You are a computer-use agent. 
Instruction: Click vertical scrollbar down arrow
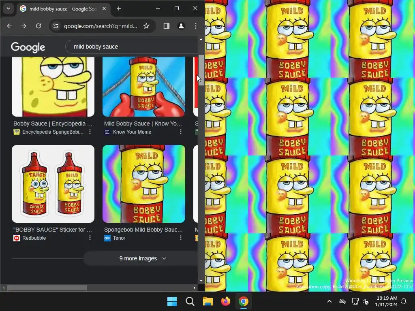pos(201,281)
